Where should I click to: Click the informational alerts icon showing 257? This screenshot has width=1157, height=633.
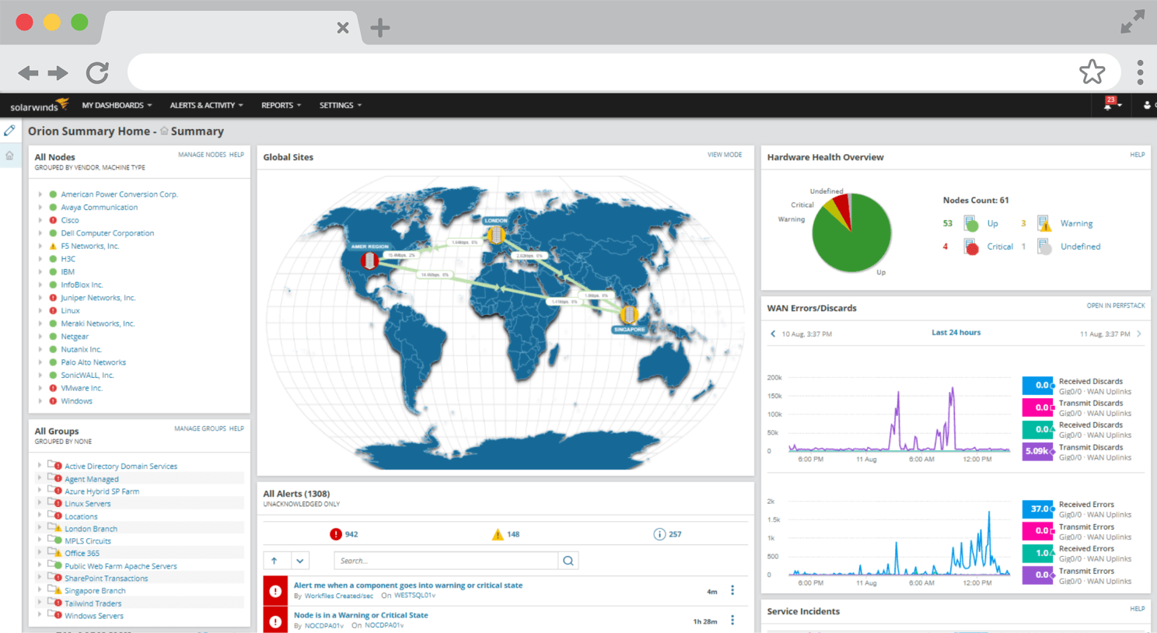click(659, 534)
